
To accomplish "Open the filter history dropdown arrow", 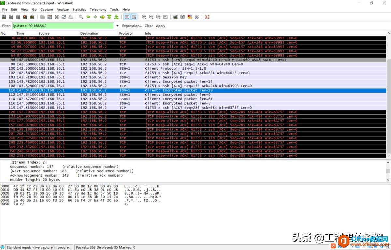I will [117, 26].
